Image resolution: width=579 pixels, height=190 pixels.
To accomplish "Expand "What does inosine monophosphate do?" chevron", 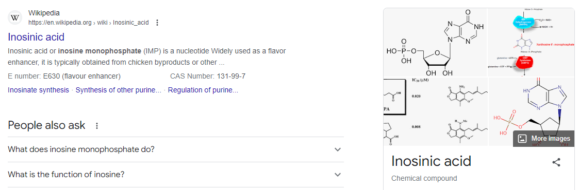I will pyautogui.click(x=338, y=149).
